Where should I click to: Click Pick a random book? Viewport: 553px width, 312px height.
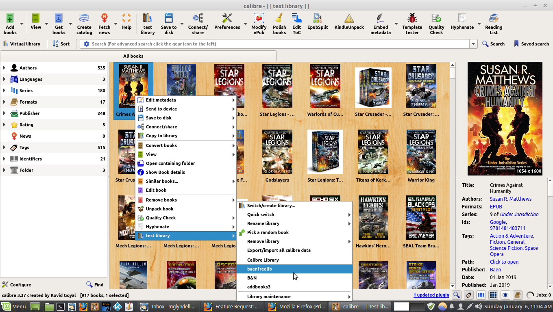coord(294,232)
